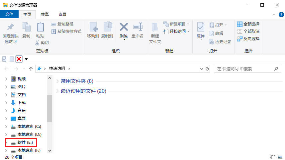Click Select All in ribbon
Image resolution: width=285 pixels, height=160 pixels.
point(248,24)
